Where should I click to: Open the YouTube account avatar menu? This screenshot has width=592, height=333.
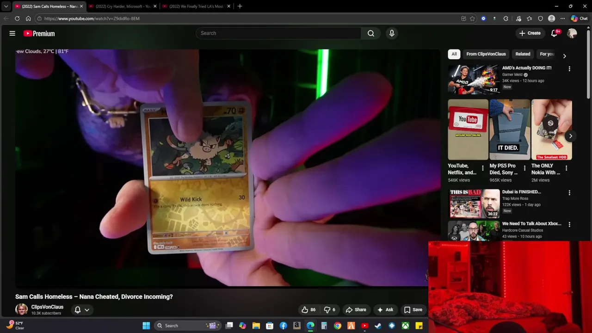click(x=572, y=33)
